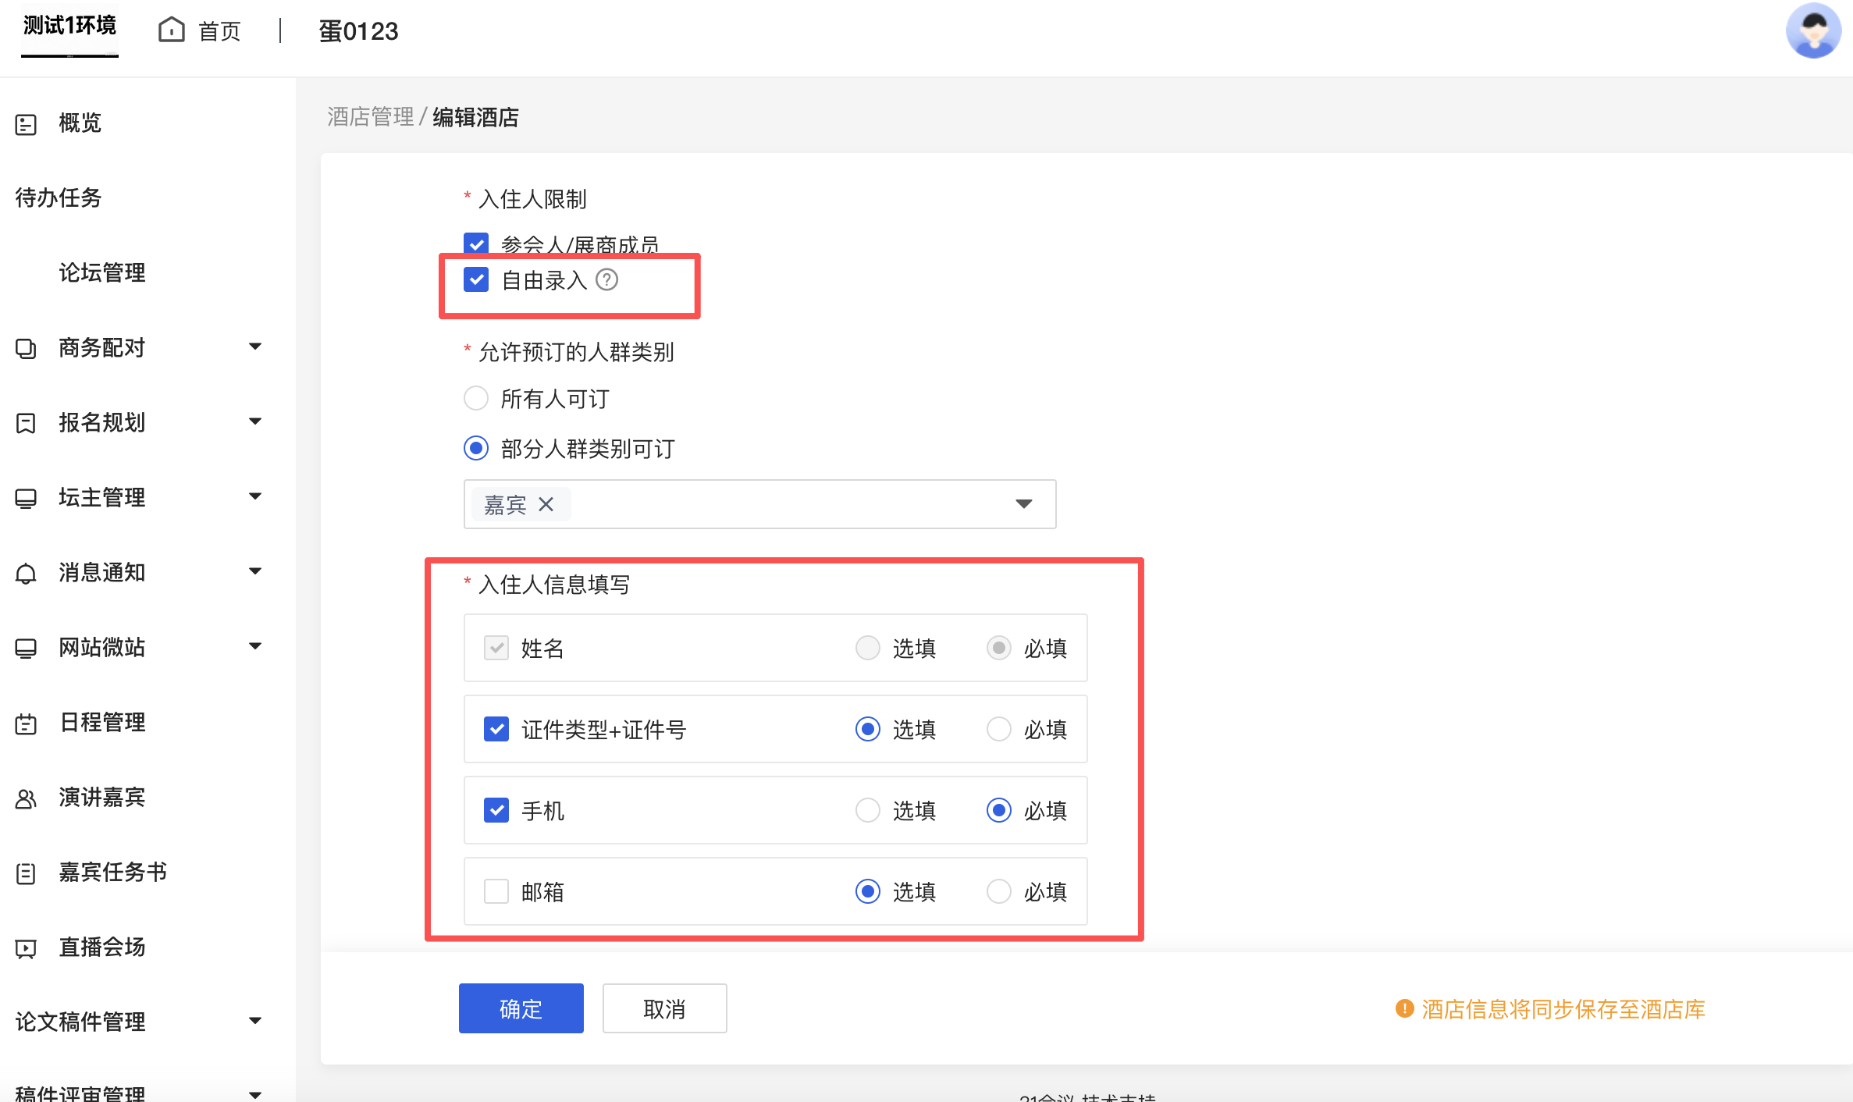1853x1102 pixels.
Task: Open the user avatar menu
Action: 1812,31
